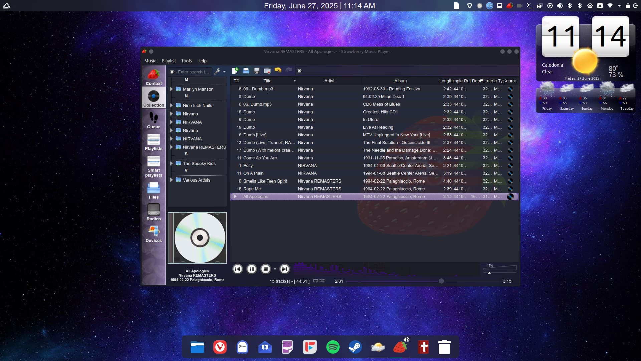Toggle the repeat mode button

click(315, 281)
